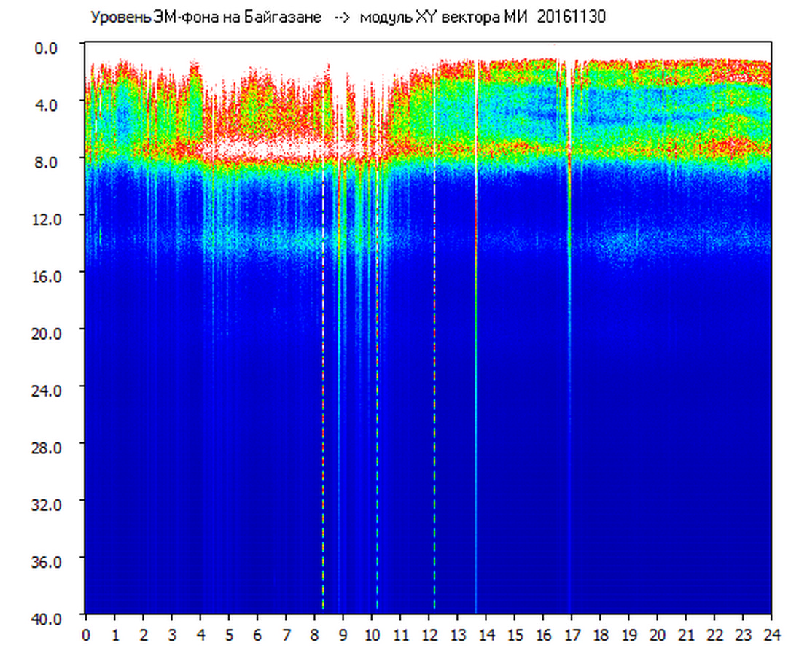799x656 pixels.
Task: Click the x-axis label 0
Action: pos(86,635)
